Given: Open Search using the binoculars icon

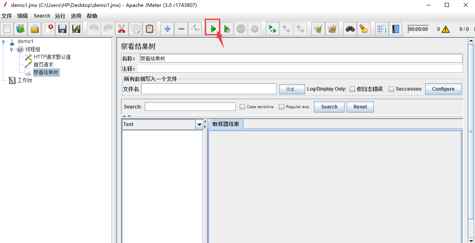Looking at the screenshot, I should point(350,29).
